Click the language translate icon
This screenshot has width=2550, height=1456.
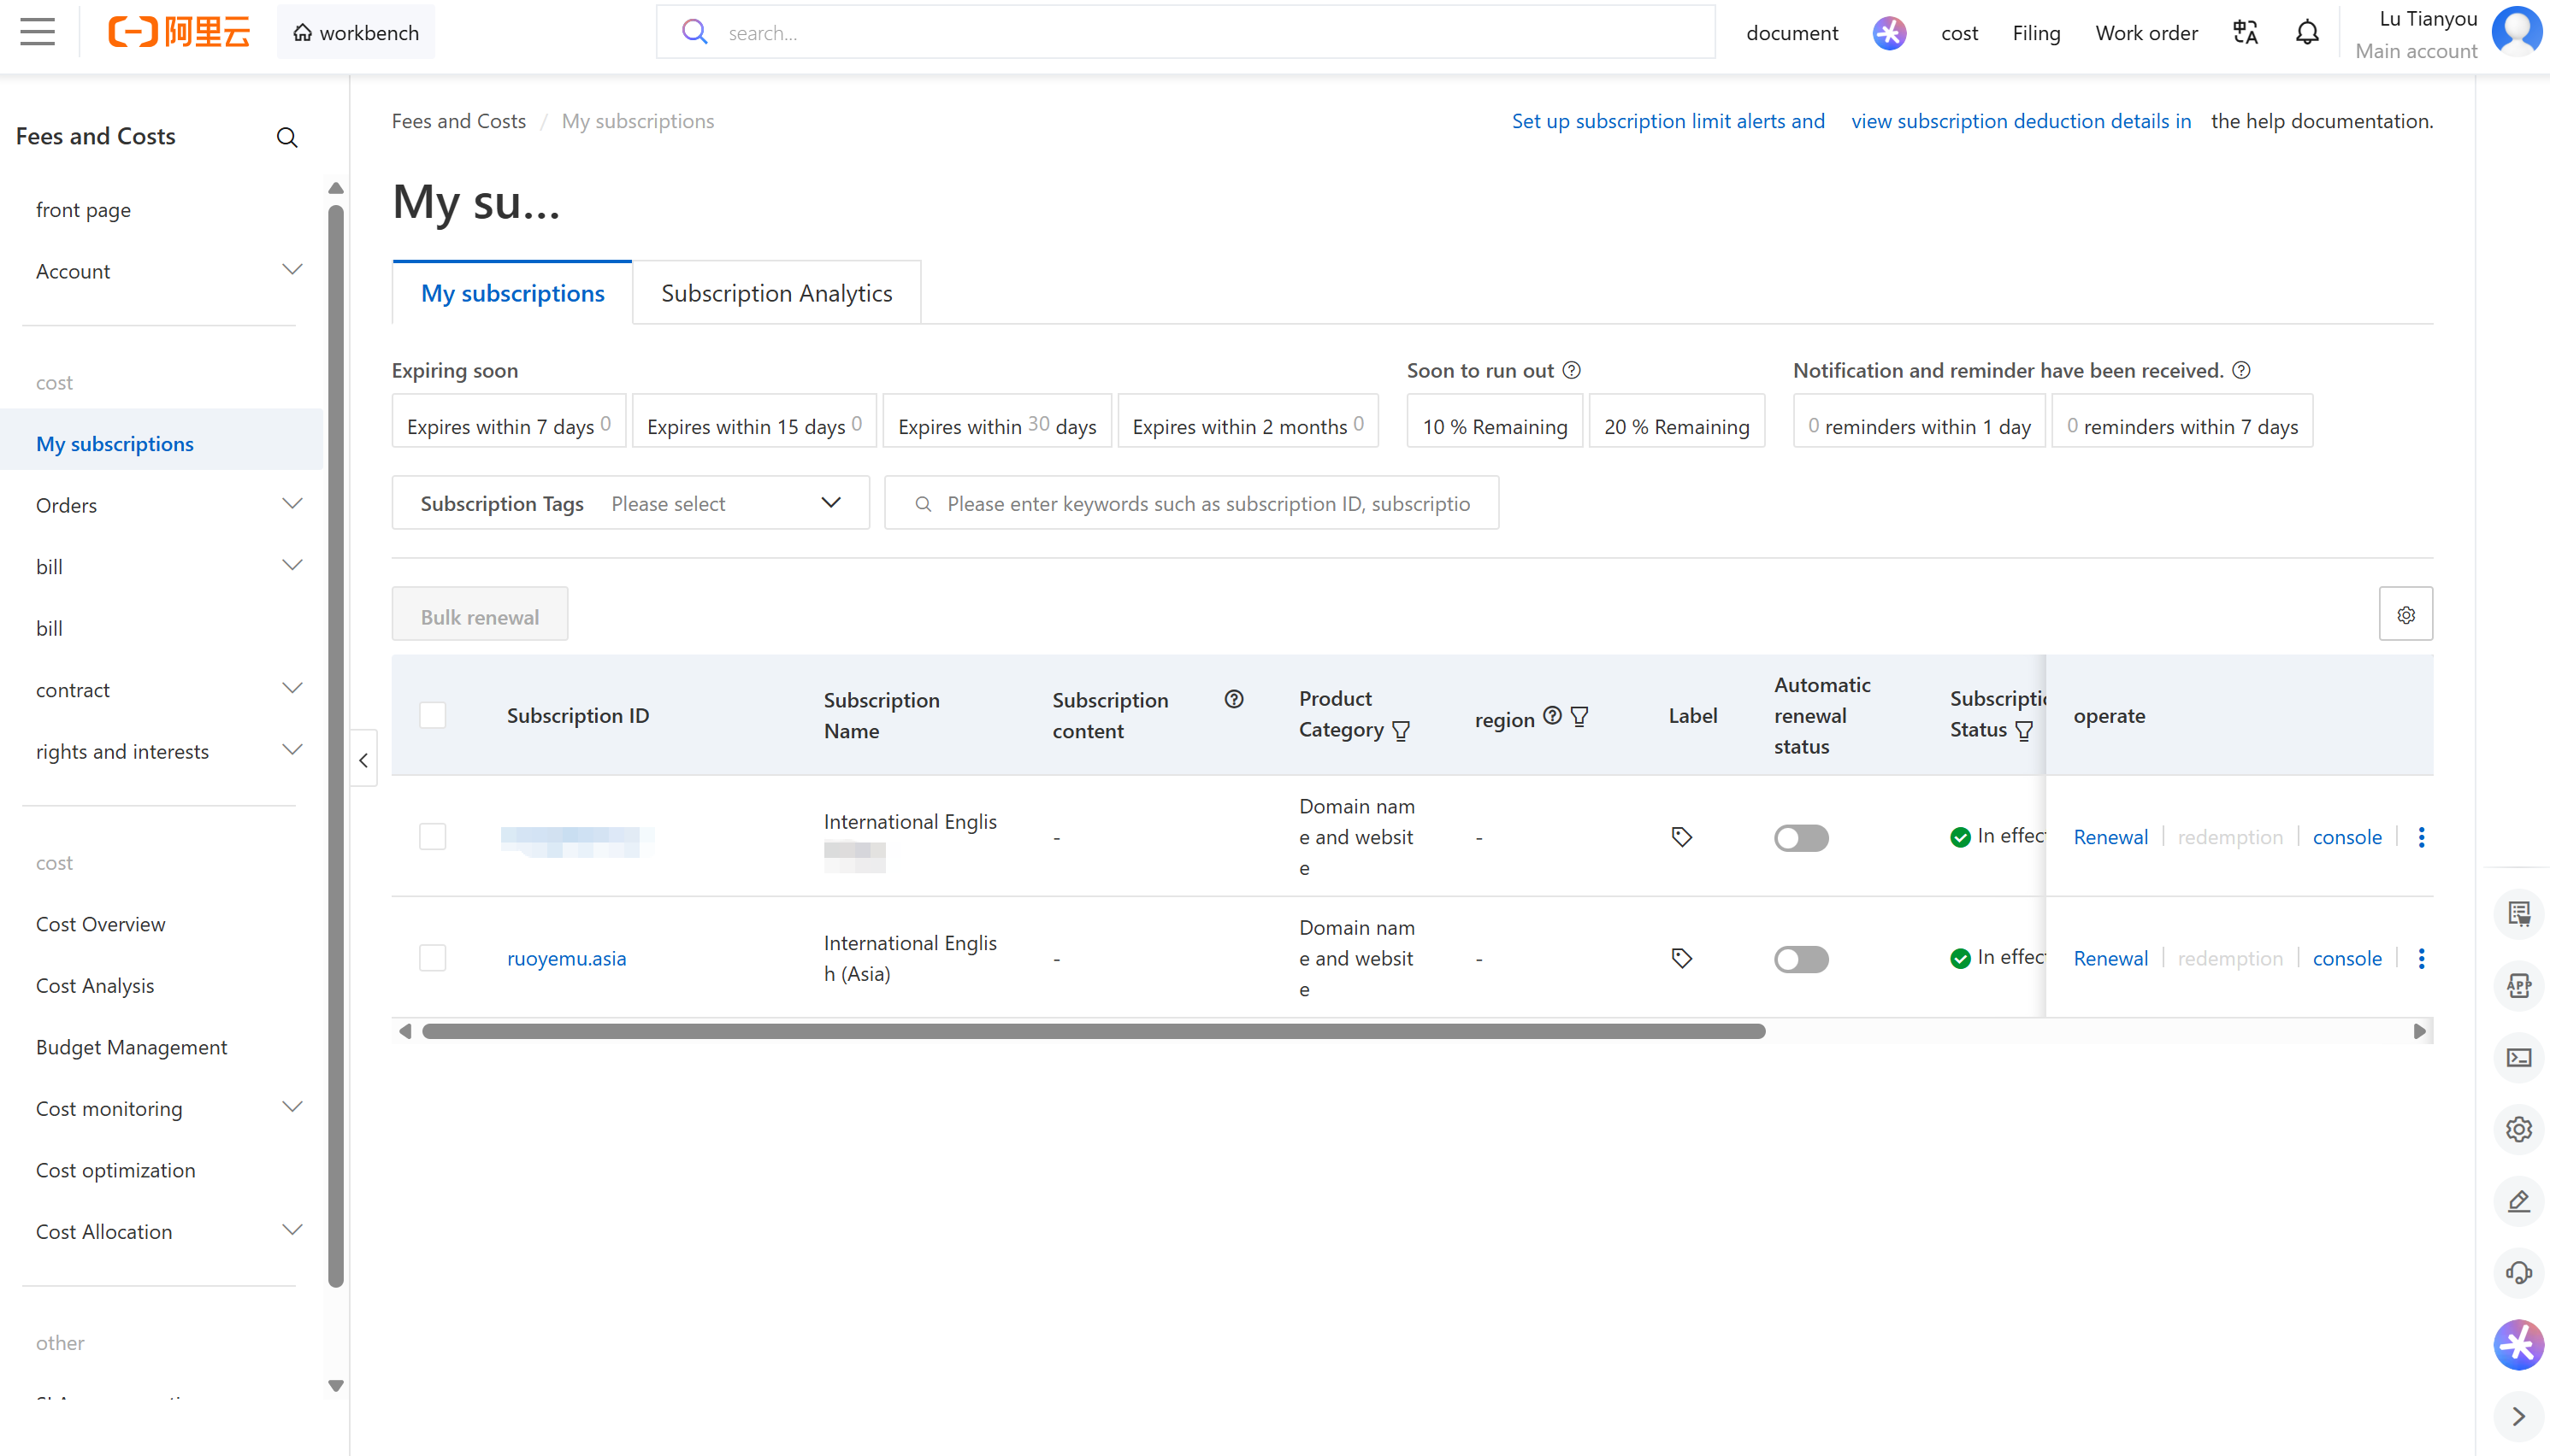coord(2245,33)
